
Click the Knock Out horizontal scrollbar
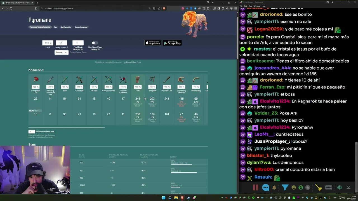click(x=67, y=128)
